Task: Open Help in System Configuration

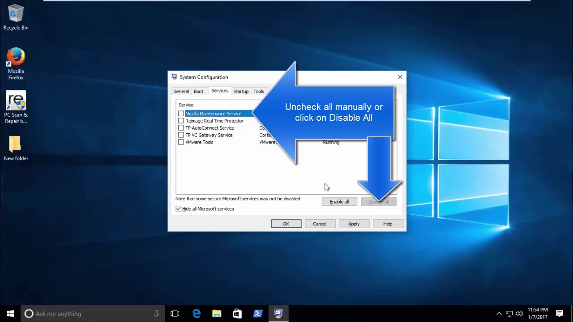Action: 388,224
